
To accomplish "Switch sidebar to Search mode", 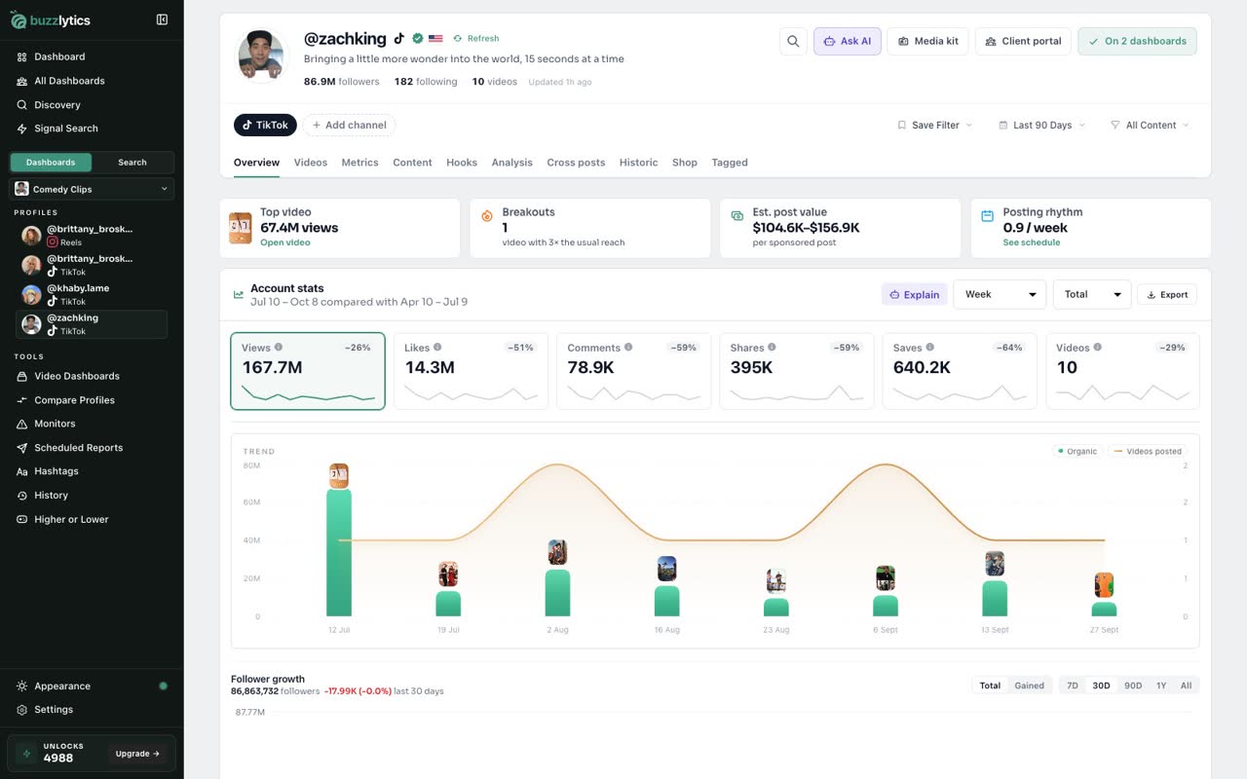I will point(132,163).
